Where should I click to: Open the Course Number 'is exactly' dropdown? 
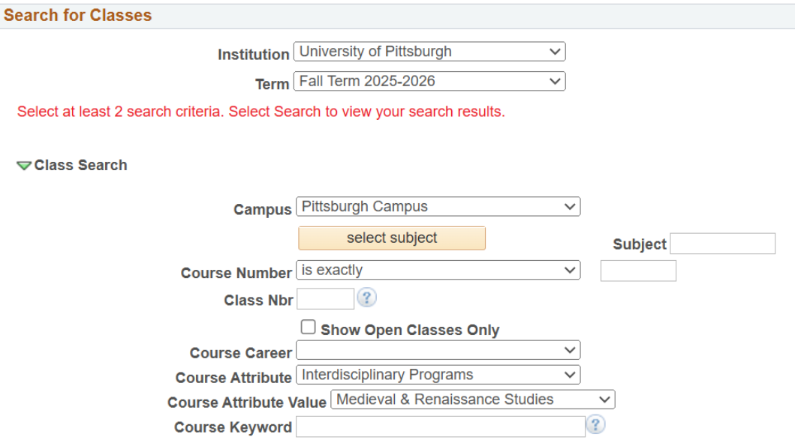click(438, 270)
